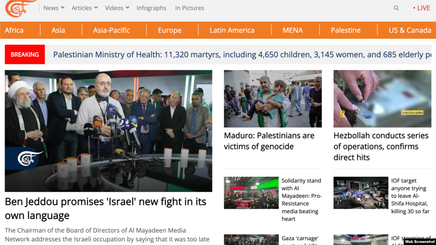
Task: Open Maduro genocide headline link
Action: tap(269, 141)
